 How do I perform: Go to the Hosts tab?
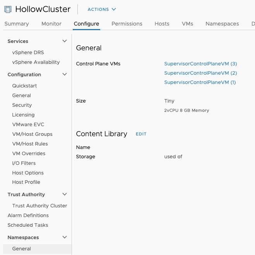[x=162, y=24]
